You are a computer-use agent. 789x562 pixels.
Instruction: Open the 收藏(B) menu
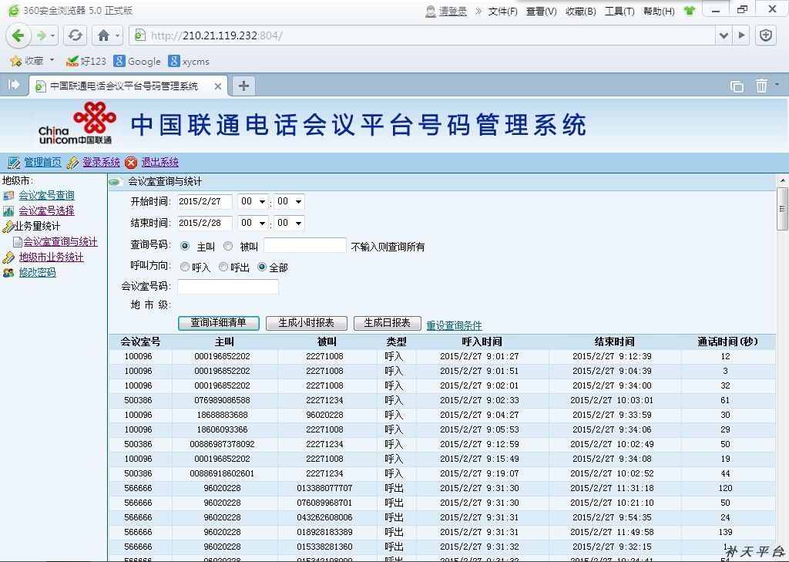coord(581,11)
